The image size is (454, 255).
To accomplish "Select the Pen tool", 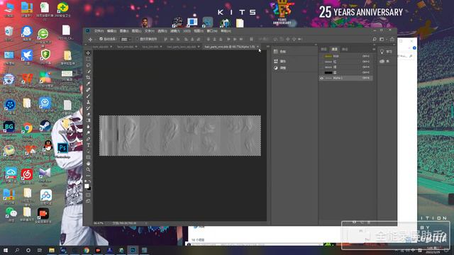I will coord(88,139).
